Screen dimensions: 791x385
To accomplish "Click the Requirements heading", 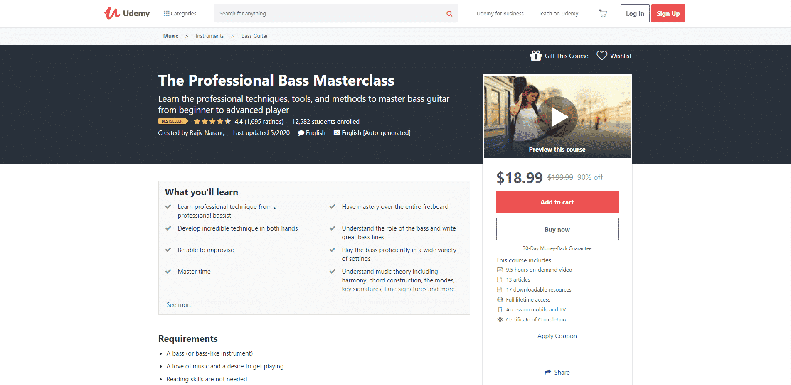I will [188, 339].
